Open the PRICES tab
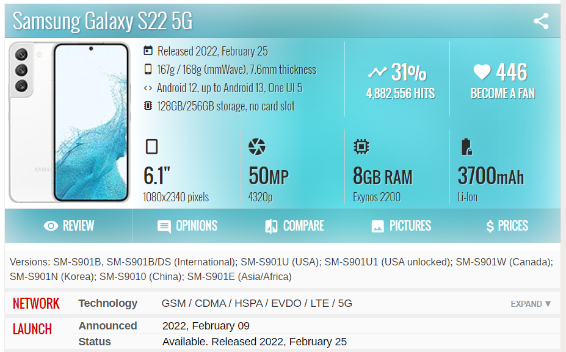This screenshot has height=352, width=566. coord(507,226)
